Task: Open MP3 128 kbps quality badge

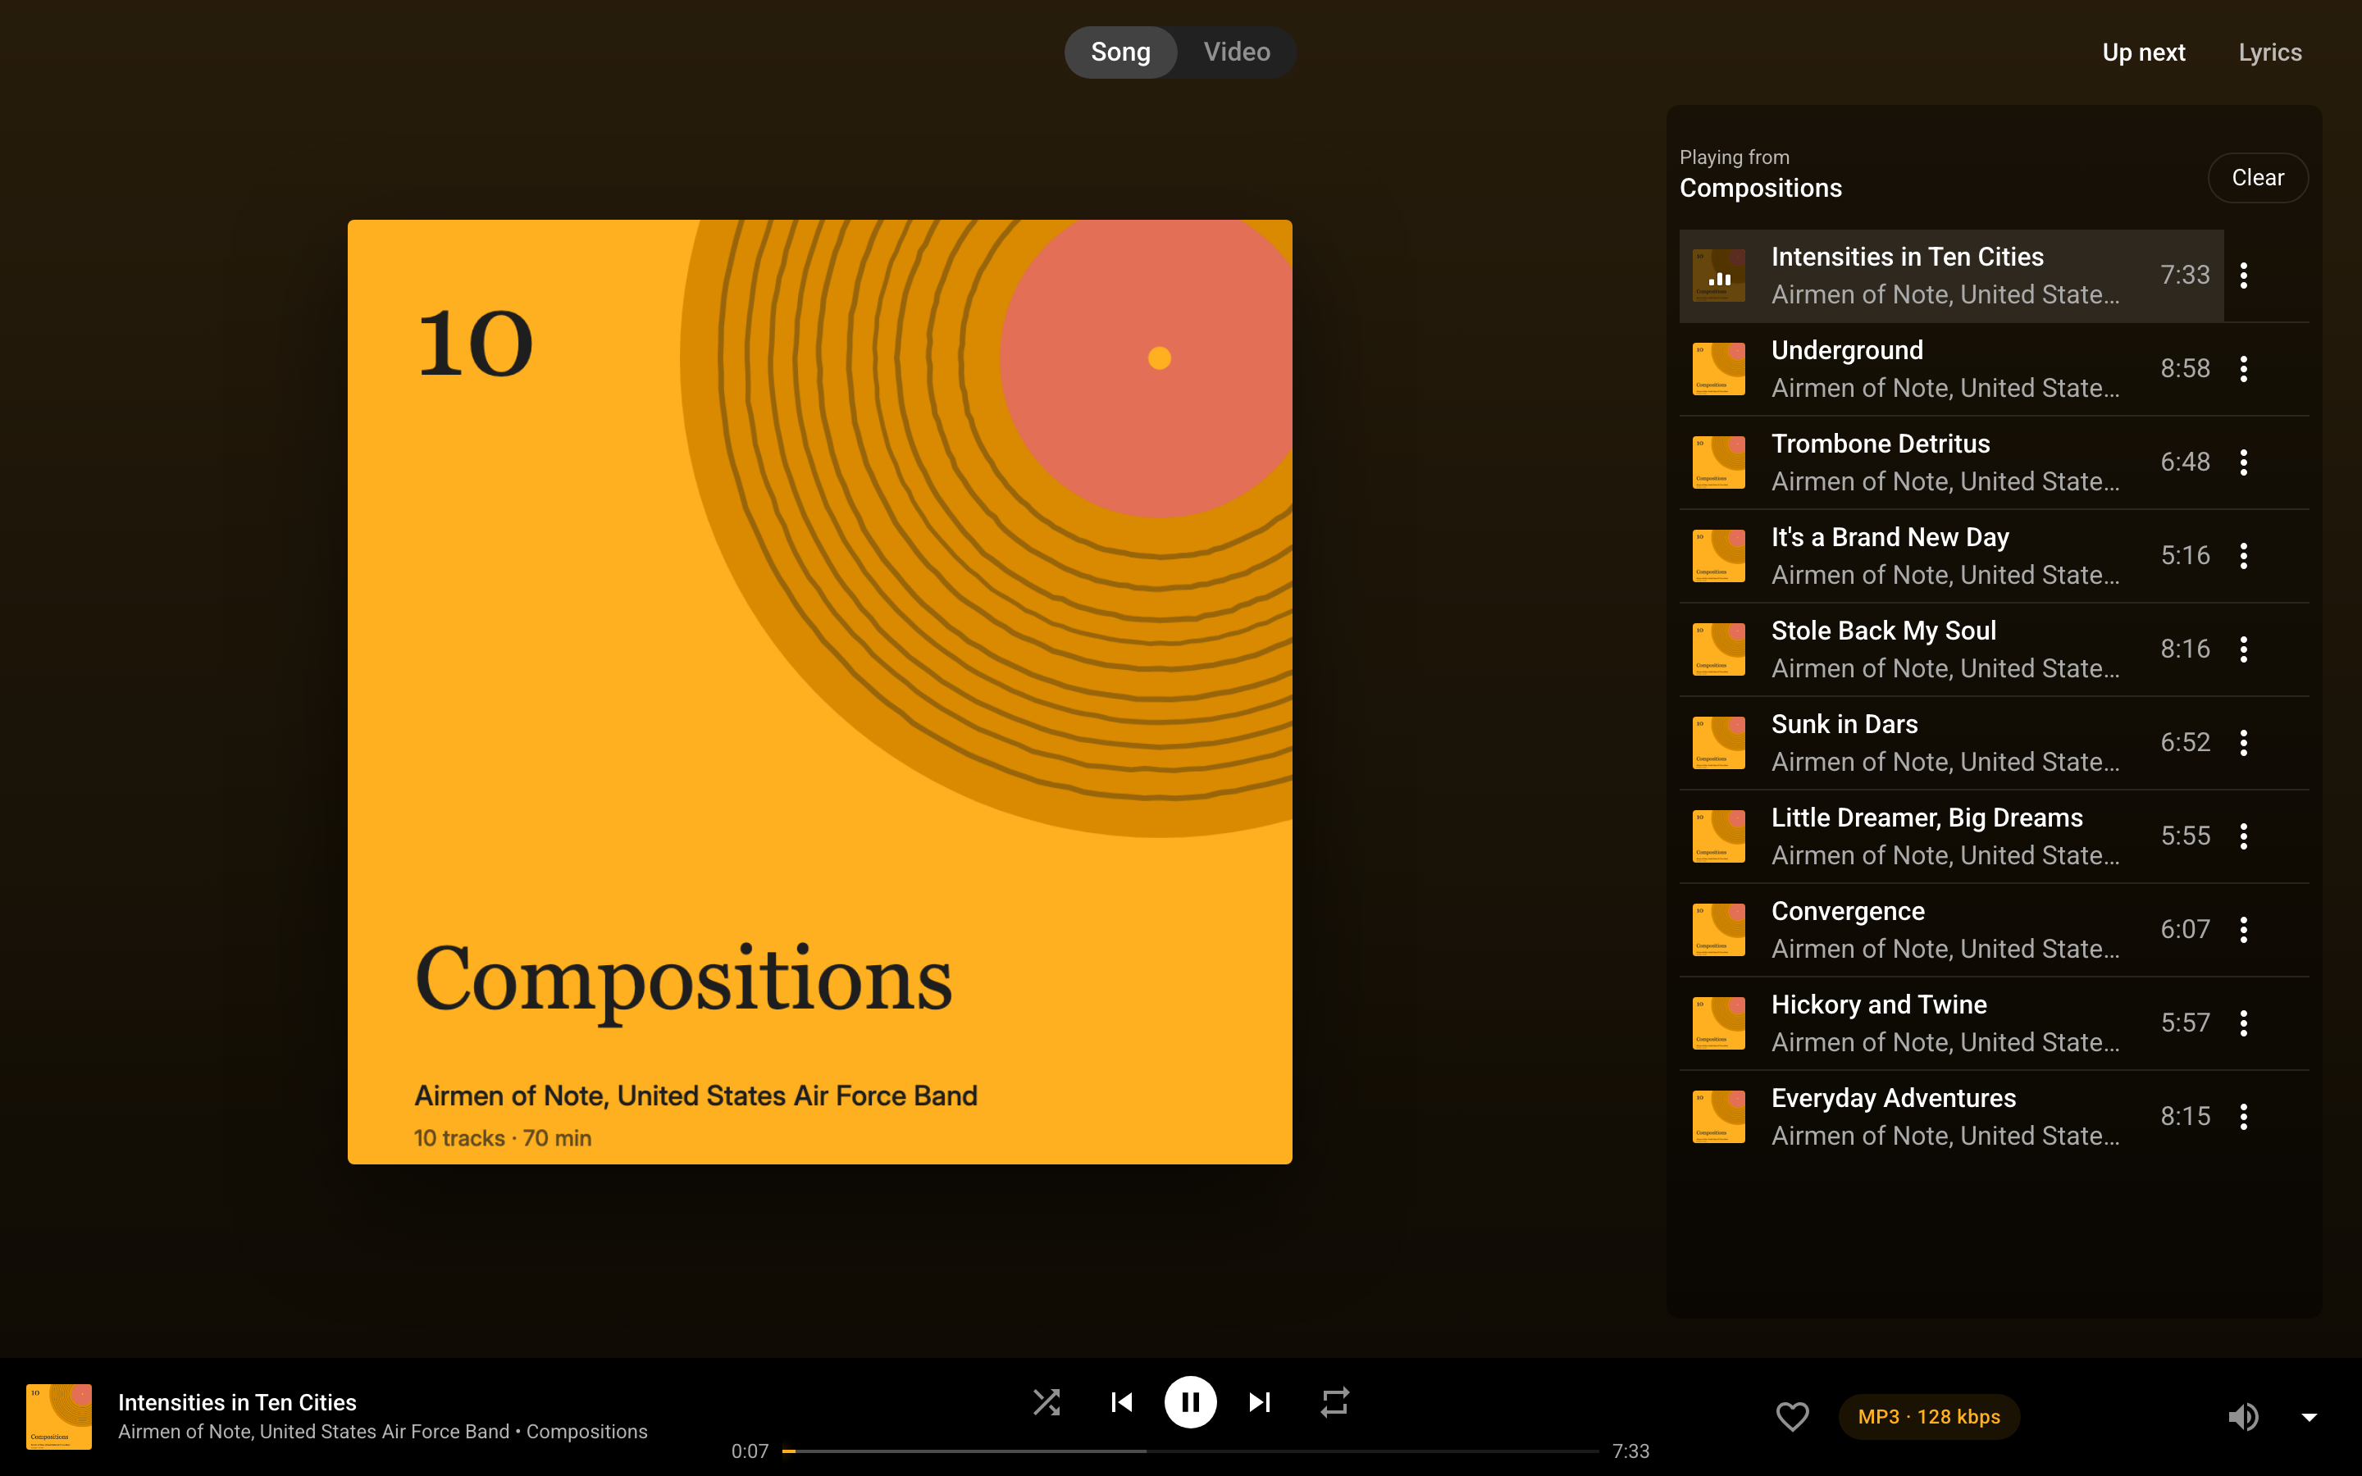Action: click(x=1929, y=1416)
